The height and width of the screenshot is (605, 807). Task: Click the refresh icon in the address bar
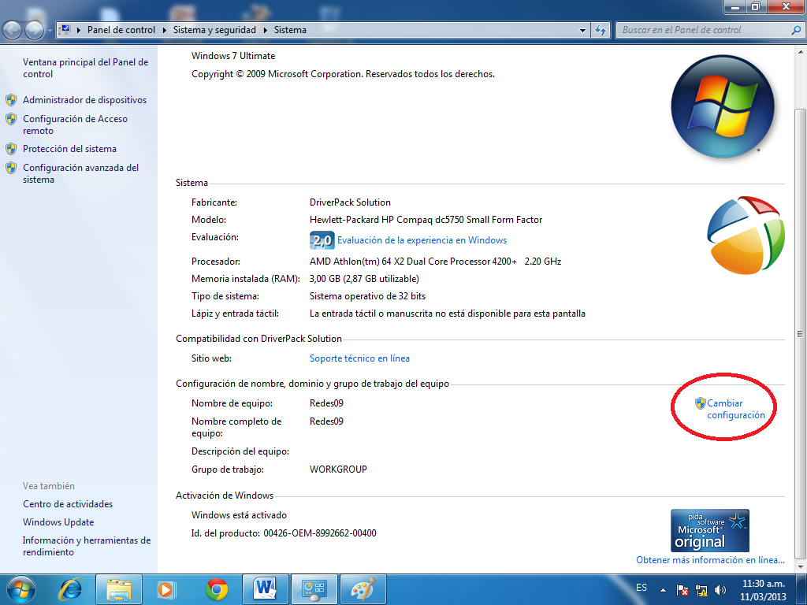click(x=600, y=30)
